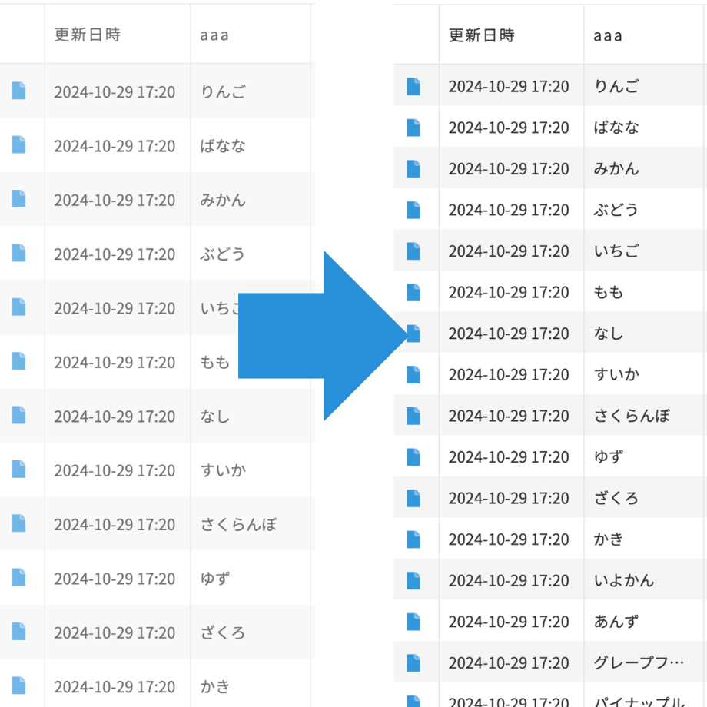Select the あんず file icon in right table
This screenshot has height=707, width=707.
[x=413, y=622]
